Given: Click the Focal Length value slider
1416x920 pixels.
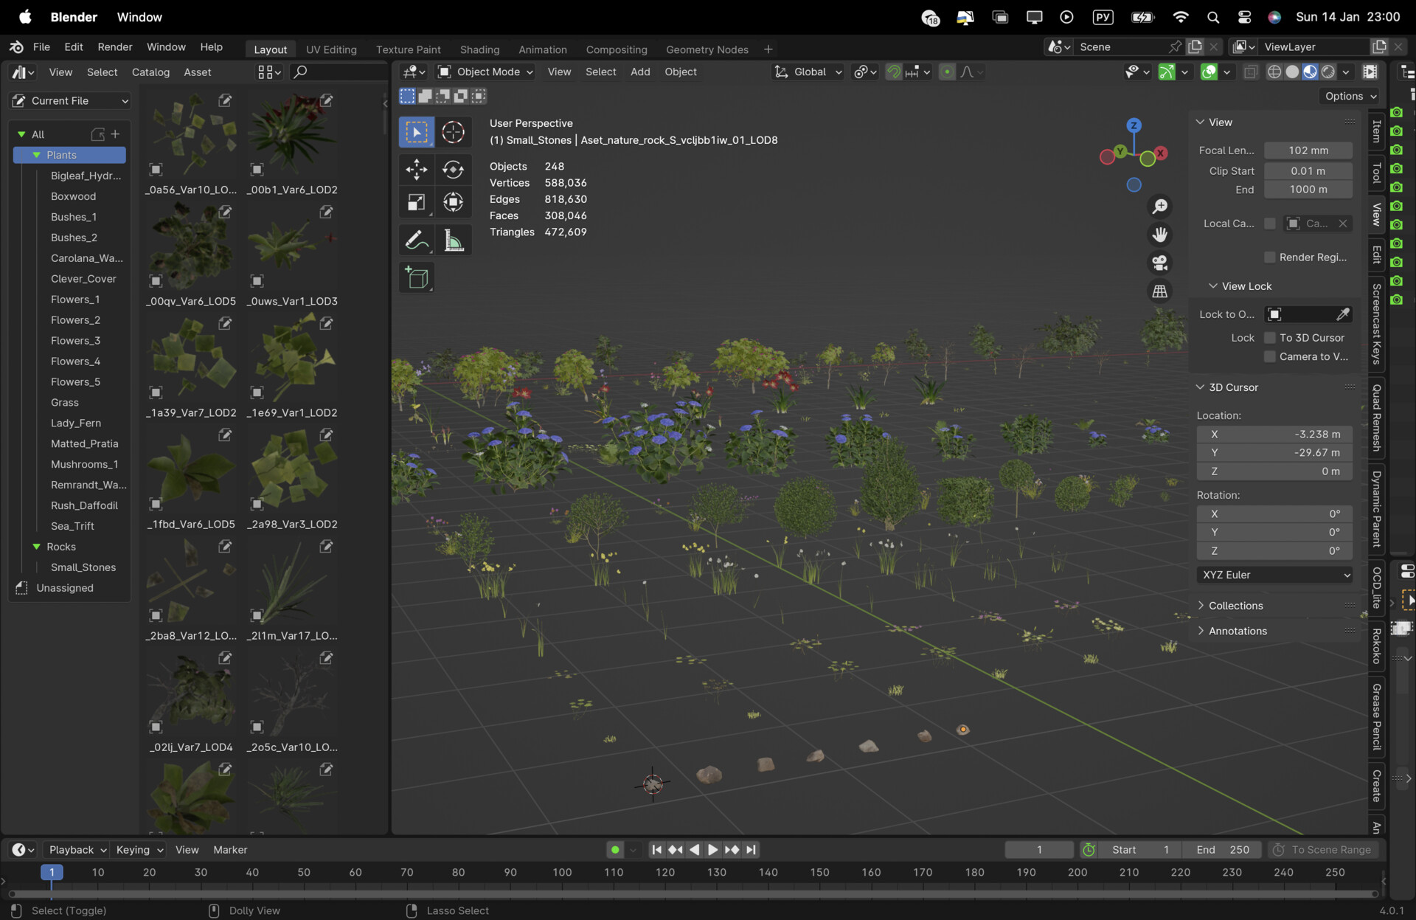Looking at the screenshot, I should 1308,151.
